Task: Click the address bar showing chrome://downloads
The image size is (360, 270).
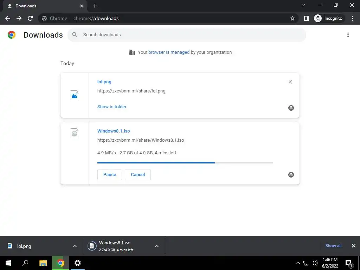Action: pos(168,18)
